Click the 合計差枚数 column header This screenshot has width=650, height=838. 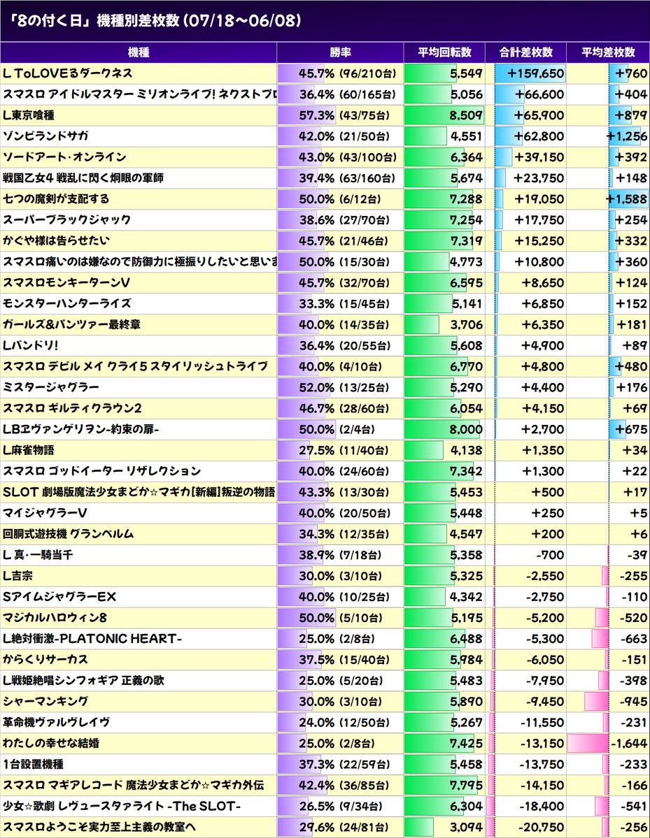point(525,52)
